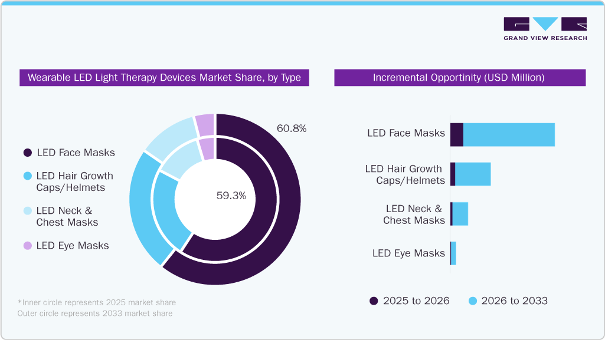Click the bar chart 'LED Hair Growth Caps/Helmets' axis label

point(405,174)
